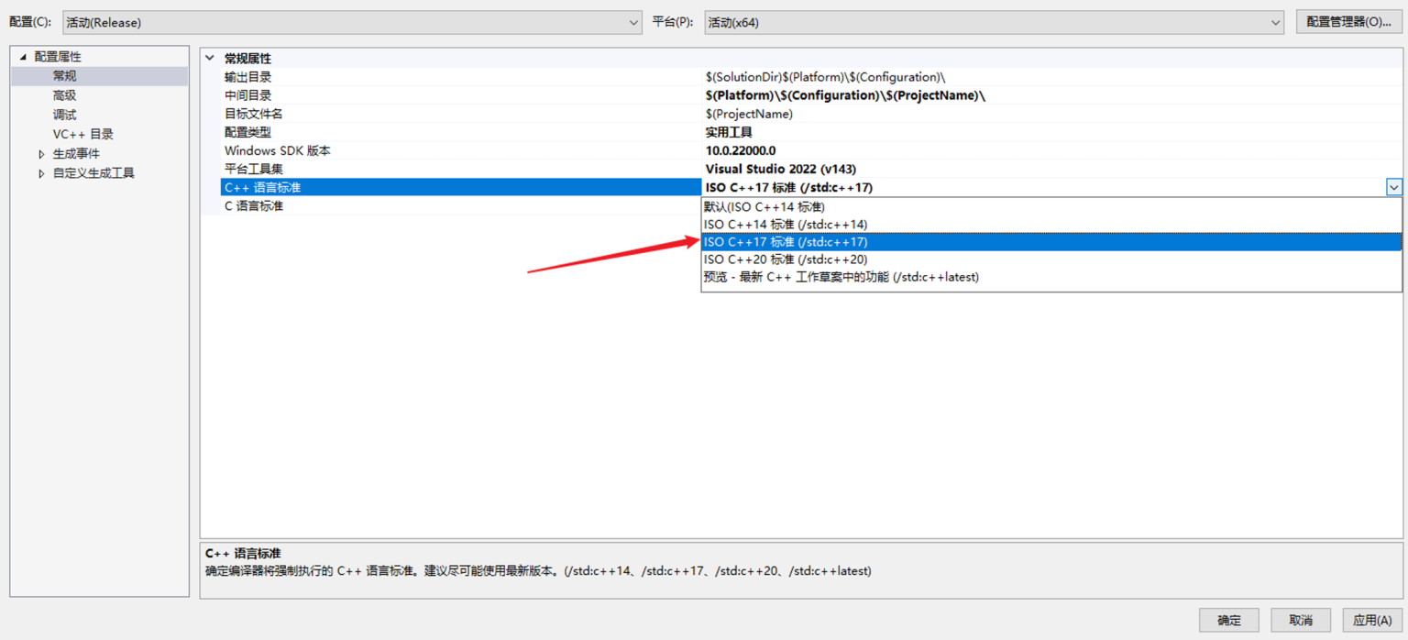Click the 配置管理器 button
This screenshot has width=1408, height=640.
tap(1348, 22)
